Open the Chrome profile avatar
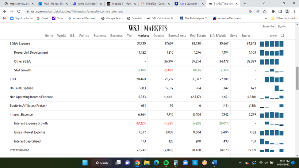299x168 pixels. tap(287, 11)
